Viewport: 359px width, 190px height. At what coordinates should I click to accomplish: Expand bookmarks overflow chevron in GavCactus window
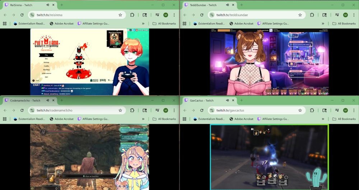point(323,119)
